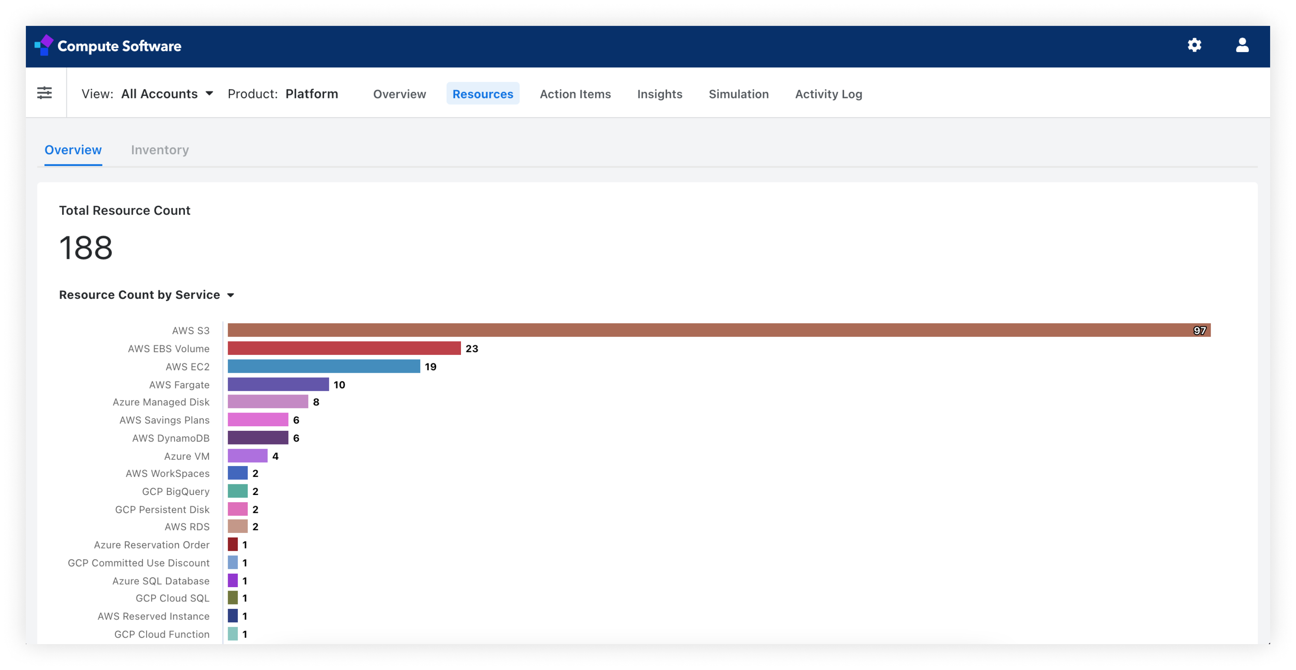Open the settings gear icon
Screen dimensions: 1296x670
tap(1194, 45)
